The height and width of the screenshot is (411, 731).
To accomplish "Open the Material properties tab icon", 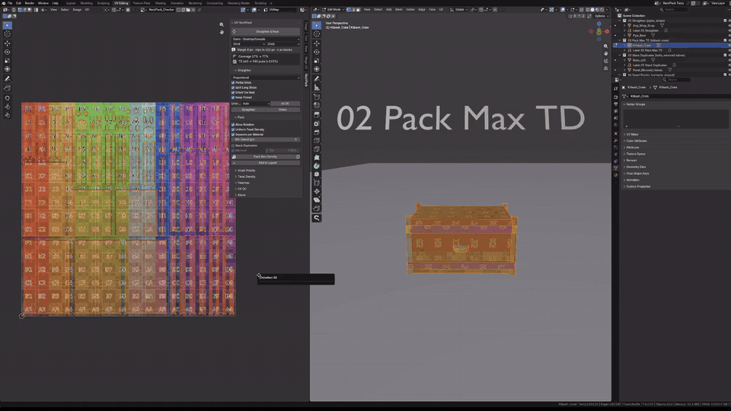I will point(616,175).
